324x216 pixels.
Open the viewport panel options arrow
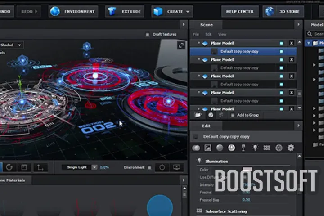(x=184, y=25)
